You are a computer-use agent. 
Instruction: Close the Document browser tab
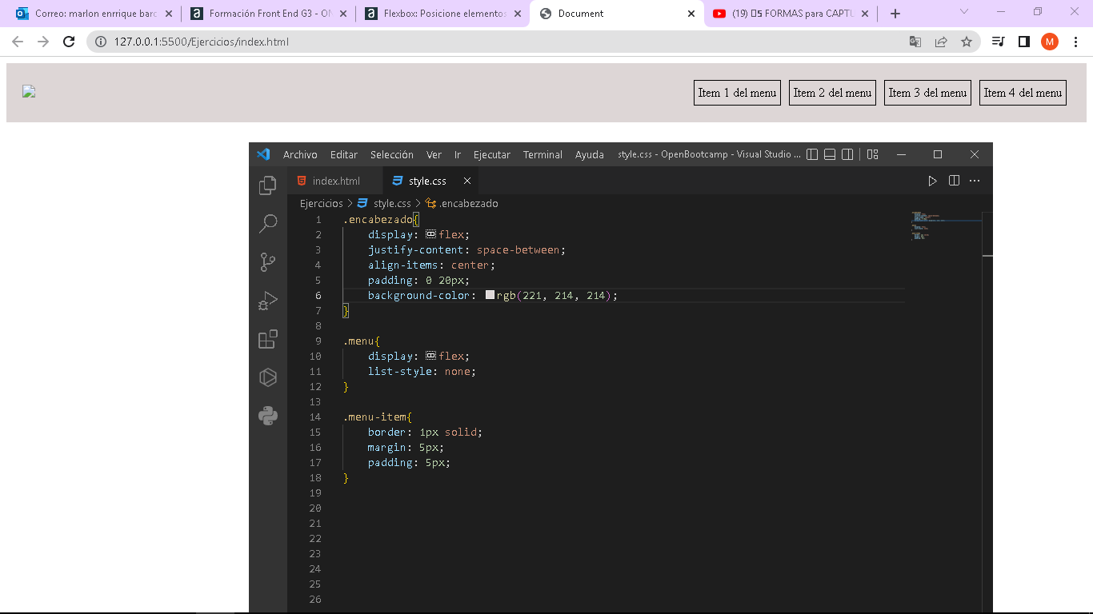691,14
